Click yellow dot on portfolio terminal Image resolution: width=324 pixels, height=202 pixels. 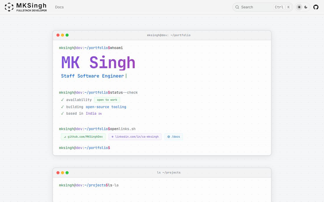tap(63, 35)
